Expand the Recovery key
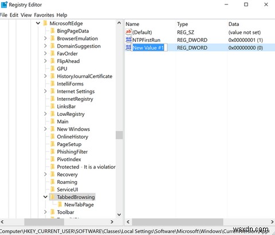Viewport: 275px width, 235px height. click(x=45, y=174)
